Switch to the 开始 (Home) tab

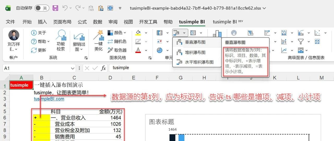click(27, 22)
